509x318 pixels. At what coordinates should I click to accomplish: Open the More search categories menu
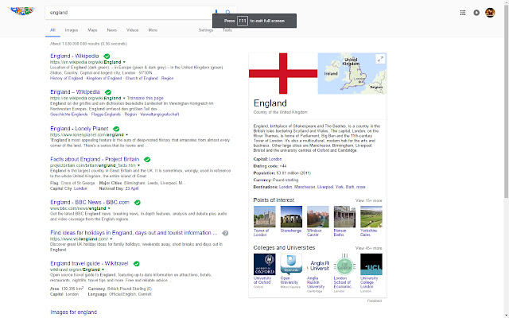pyautogui.click(x=153, y=30)
